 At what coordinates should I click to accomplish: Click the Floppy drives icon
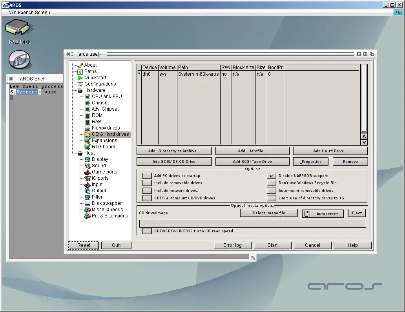pyautogui.click(x=88, y=128)
